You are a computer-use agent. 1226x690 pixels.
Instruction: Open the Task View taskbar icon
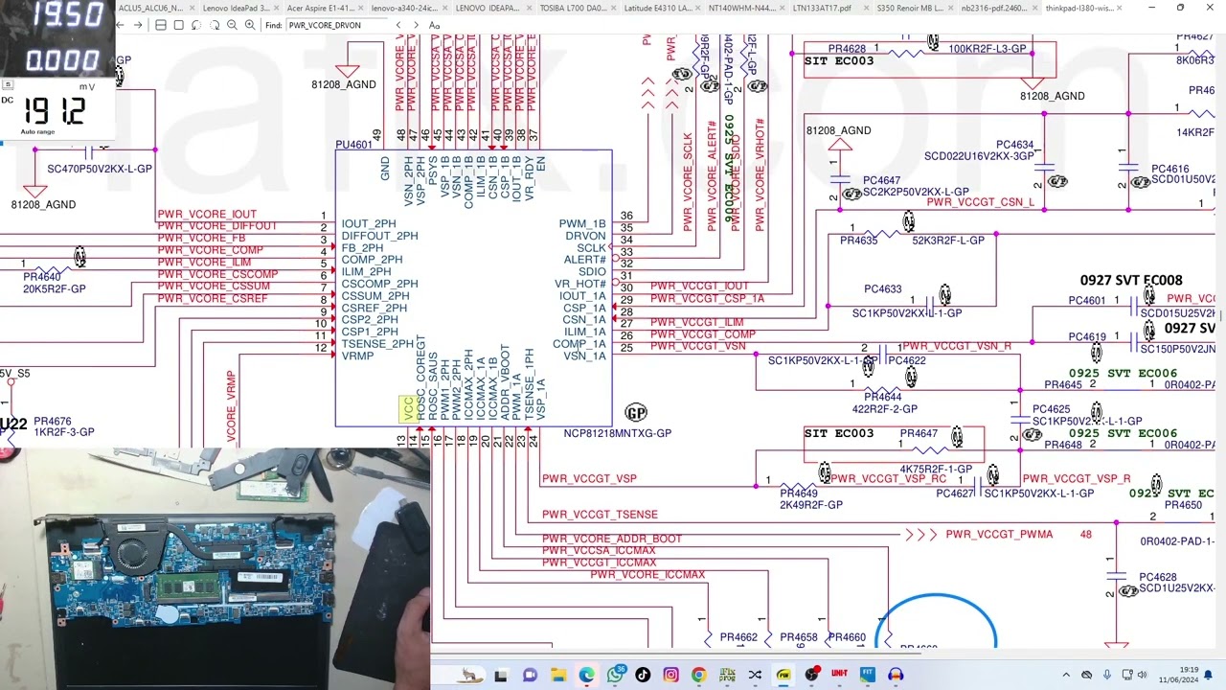[x=500, y=675]
